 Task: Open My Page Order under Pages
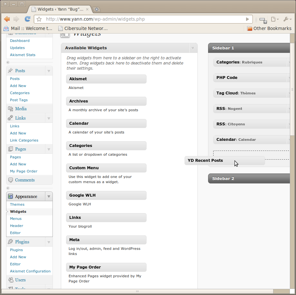[x=24, y=171]
